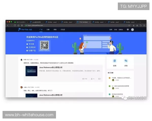Close the 广场 | PerfMa tab
This screenshot has height=121, width=152.
[90, 22]
